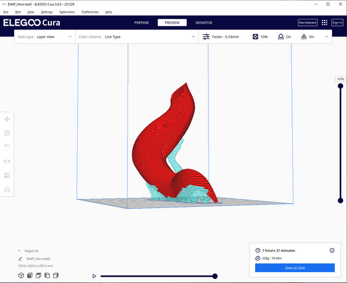Collapse the Object list section
This screenshot has width=347, height=283.
coord(19,251)
